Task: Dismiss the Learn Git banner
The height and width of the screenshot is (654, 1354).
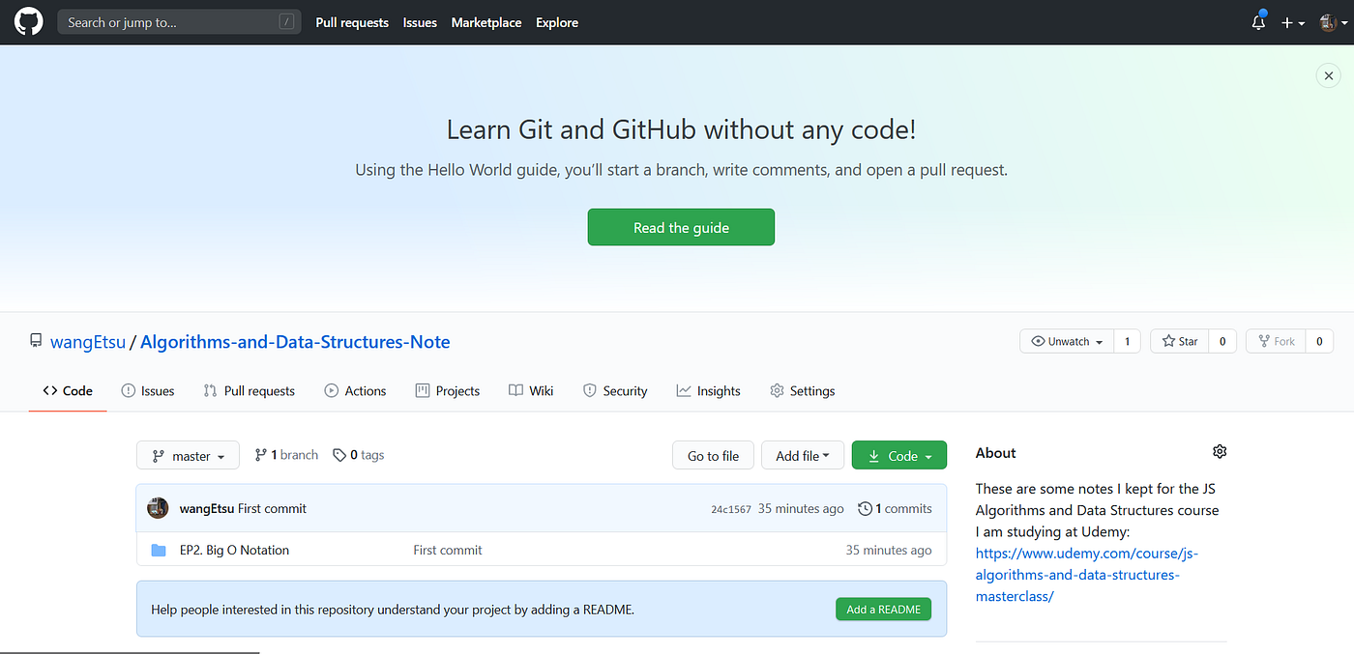Action: 1328,75
